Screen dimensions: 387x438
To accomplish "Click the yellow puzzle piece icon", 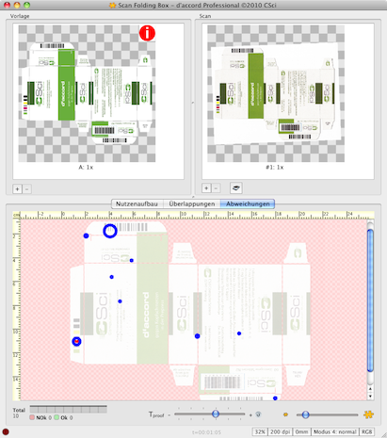I will (x=368, y=414).
